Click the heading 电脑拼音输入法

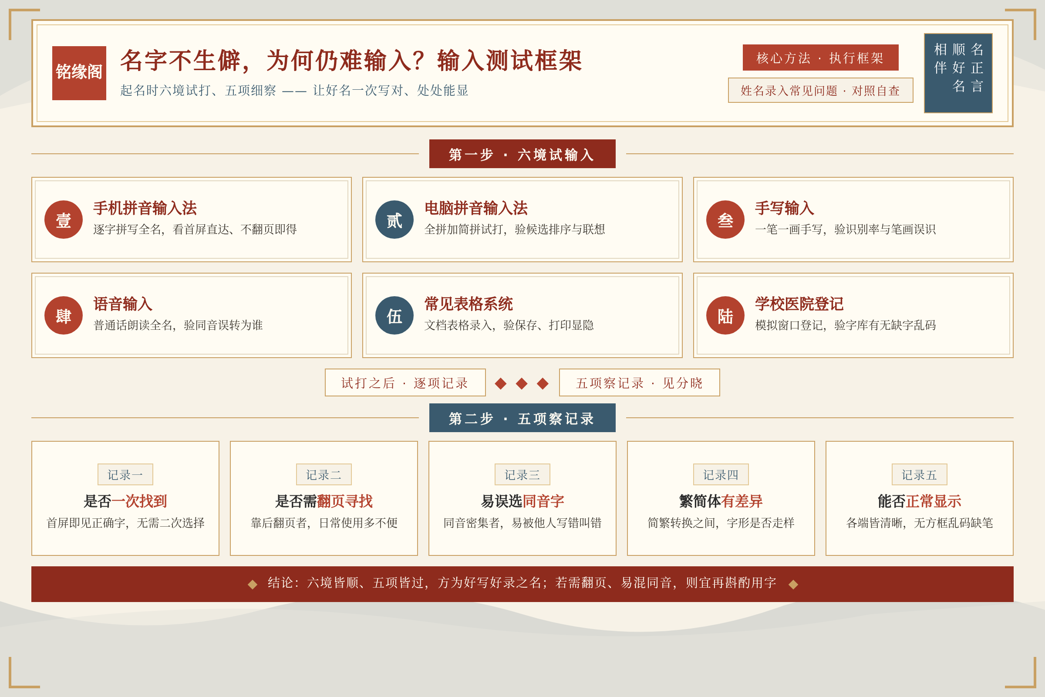pyautogui.click(x=476, y=208)
